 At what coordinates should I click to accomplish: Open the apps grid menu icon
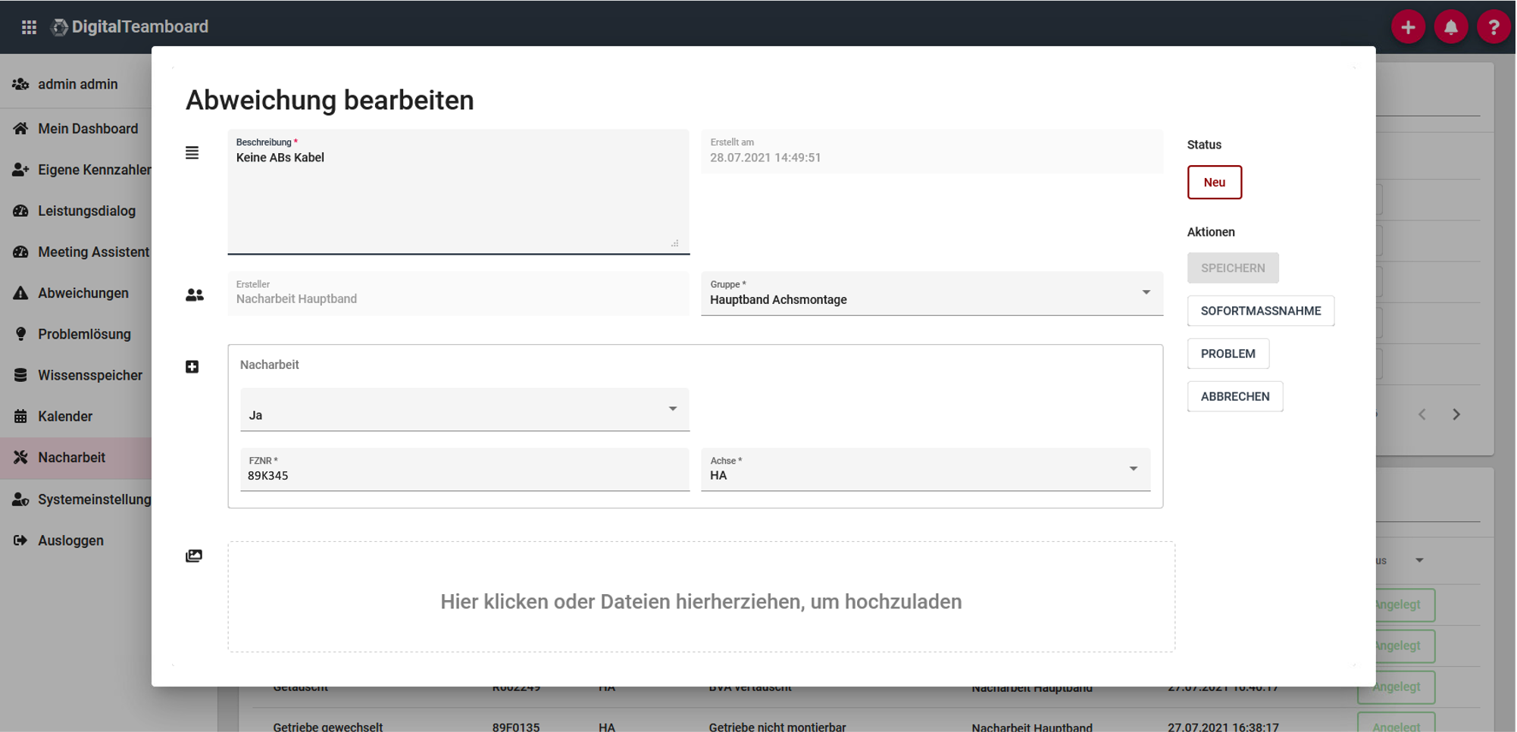coord(29,27)
